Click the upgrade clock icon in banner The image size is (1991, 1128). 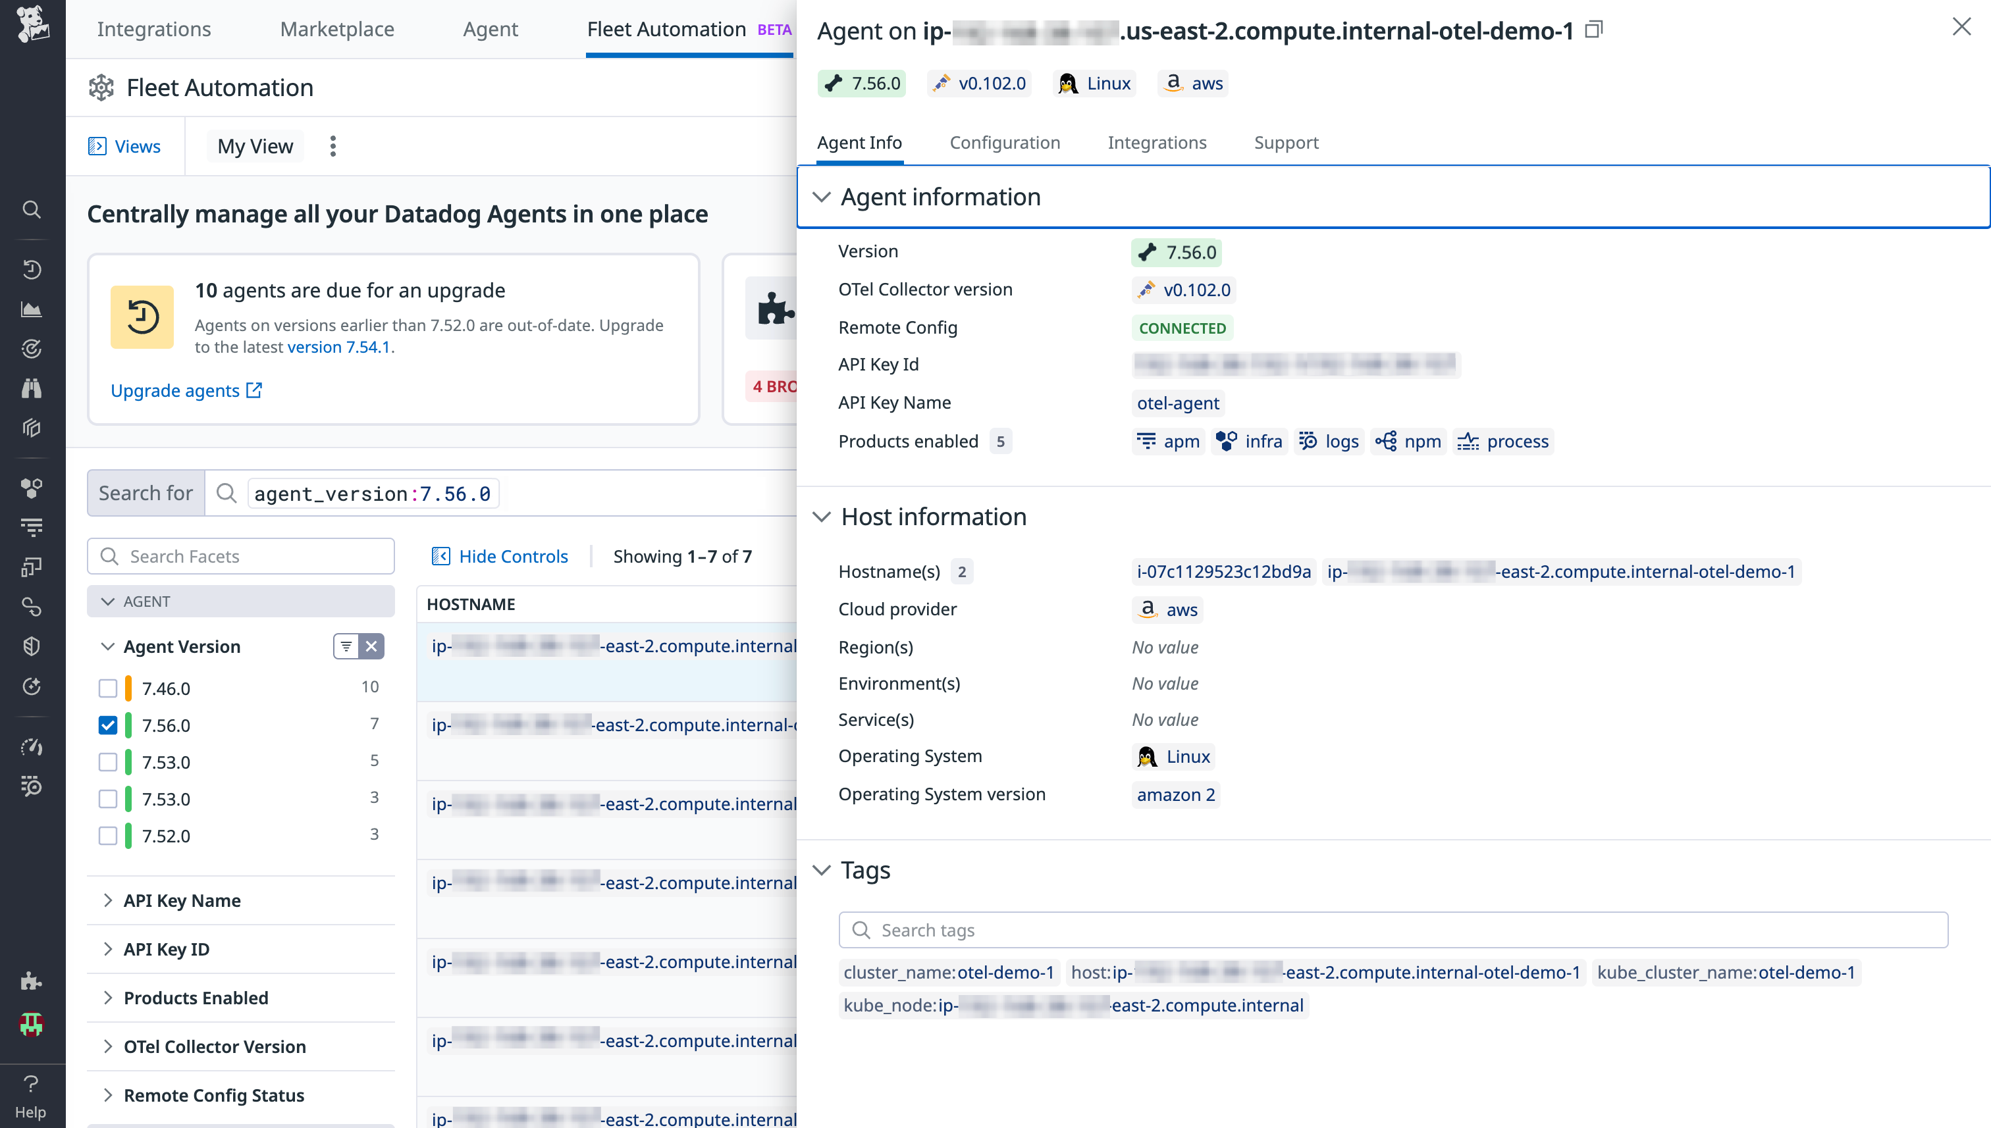[x=143, y=317]
